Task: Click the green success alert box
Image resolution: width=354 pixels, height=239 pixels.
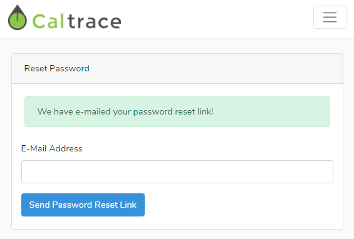Action: 177,111
